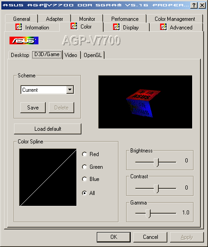Image resolution: width=208 pixels, height=247 pixels.
Task: Click the ASUS icon on Color tab
Action: (74, 26)
